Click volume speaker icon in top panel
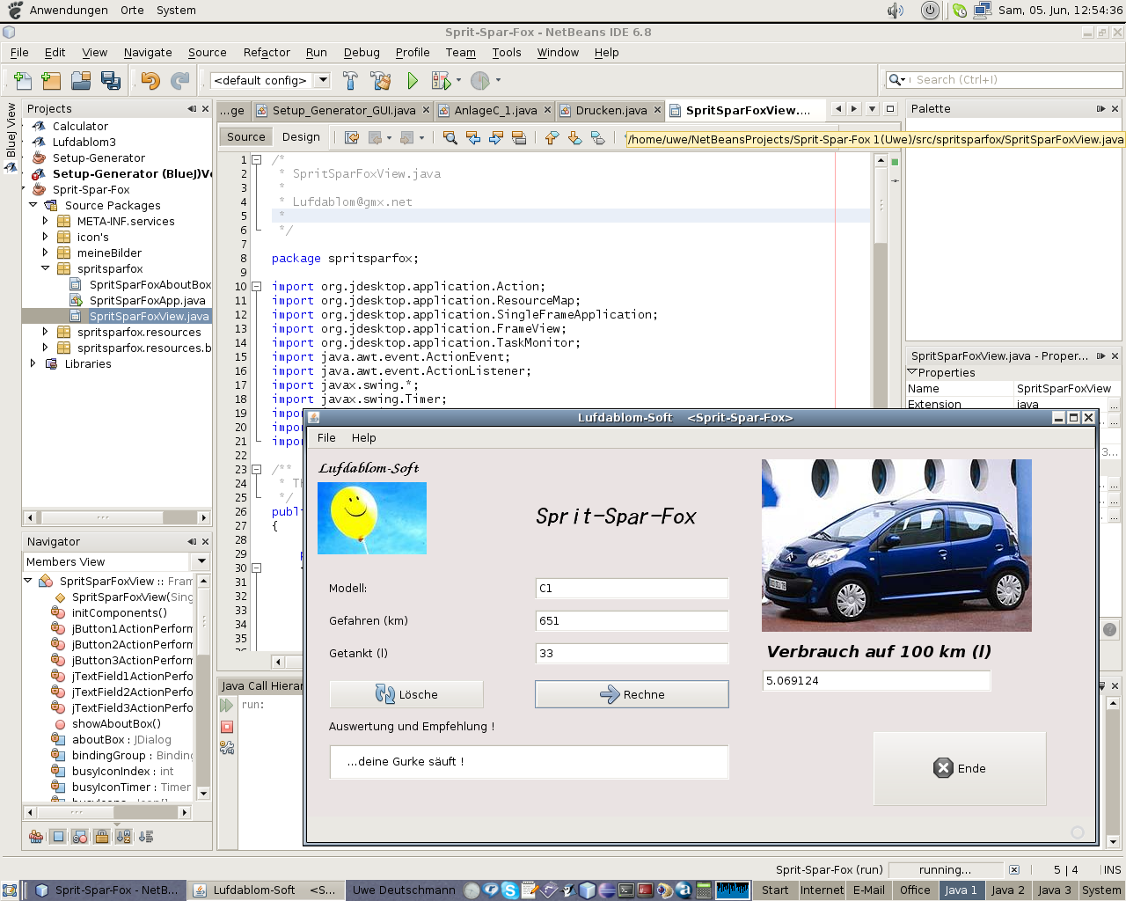Viewport: 1126px width, 901px height. coord(896,11)
